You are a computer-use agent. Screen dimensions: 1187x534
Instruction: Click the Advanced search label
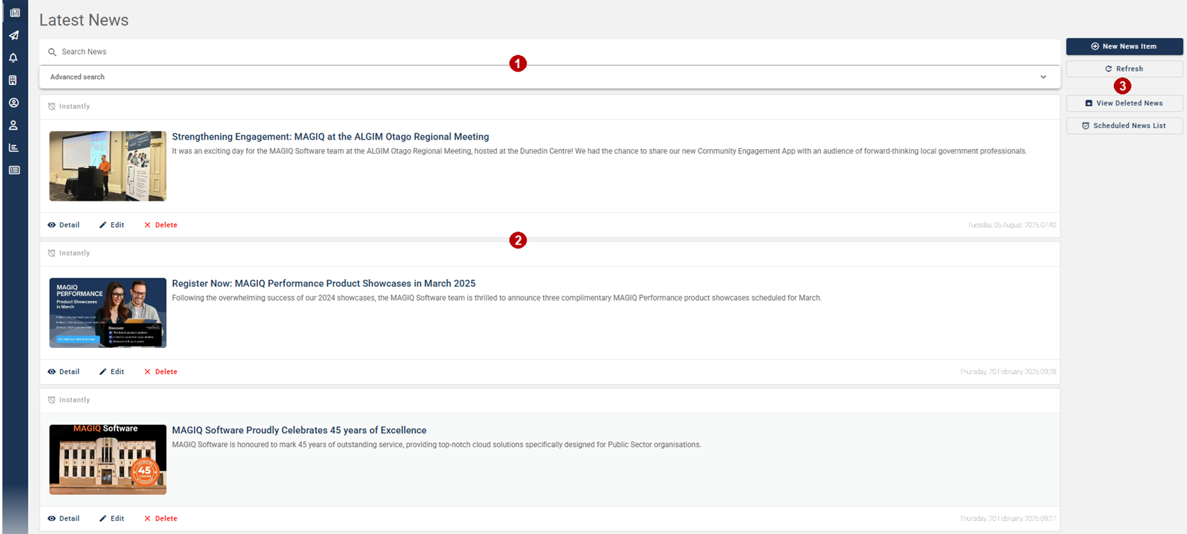click(x=77, y=77)
